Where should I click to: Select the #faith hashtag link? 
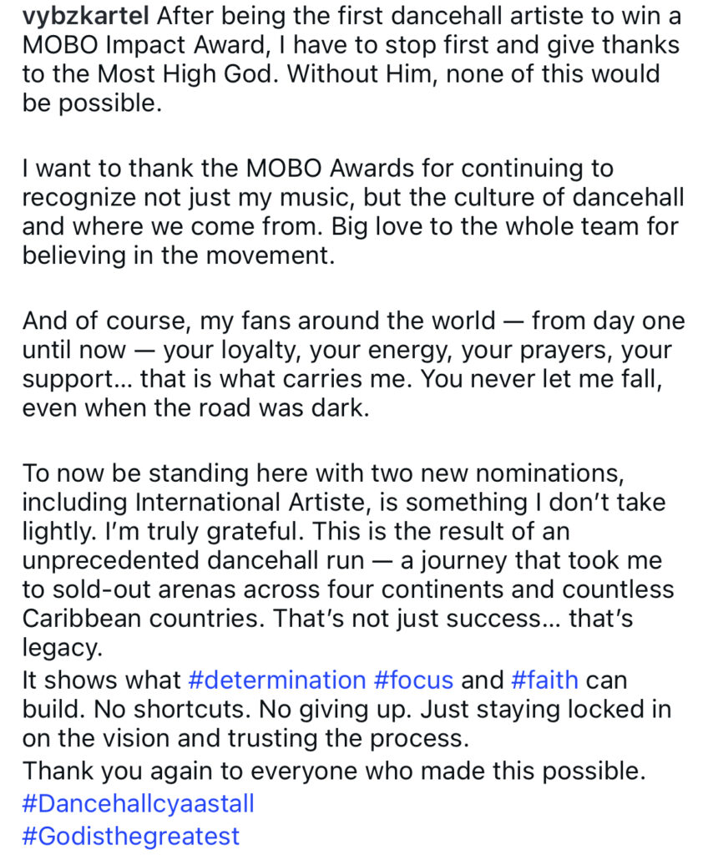pos(544,680)
